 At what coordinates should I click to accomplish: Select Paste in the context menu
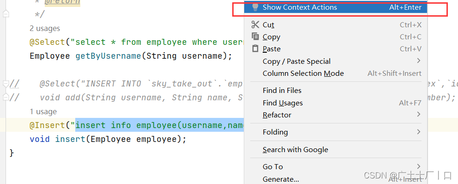pyautogui.click(x=336, y=49)
